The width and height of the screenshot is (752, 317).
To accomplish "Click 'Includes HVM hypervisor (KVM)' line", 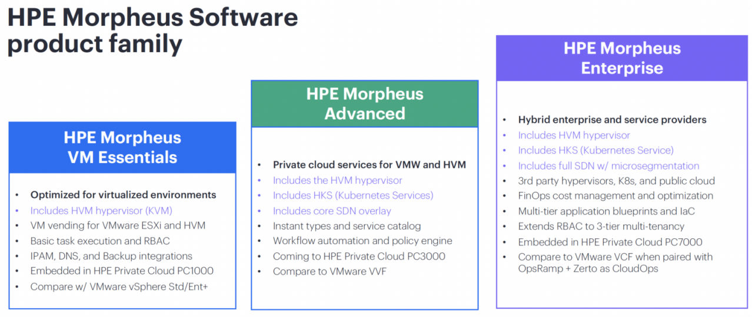I will (101, 210).
